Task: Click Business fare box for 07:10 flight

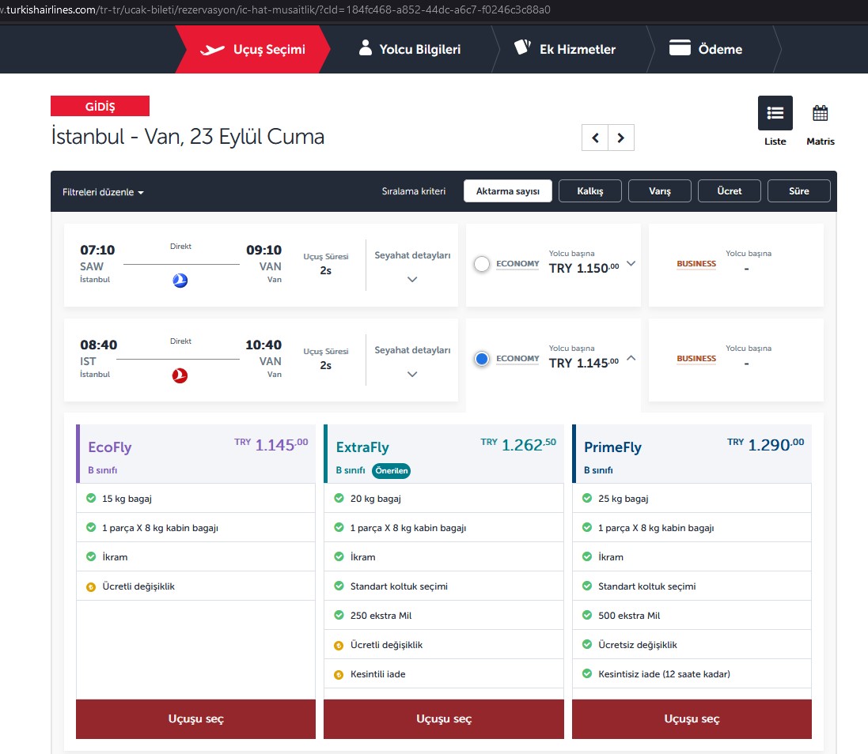Action: coord(736,265)
